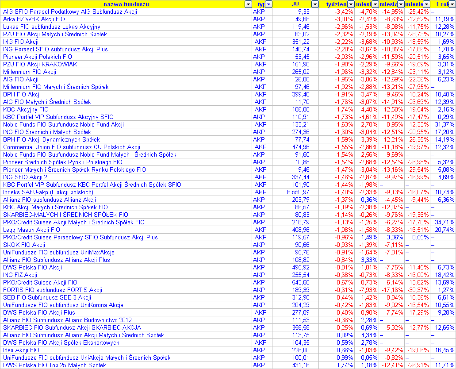Select 'AIG FIO Małych i Średnich Spółek'

tap(47, 102)
